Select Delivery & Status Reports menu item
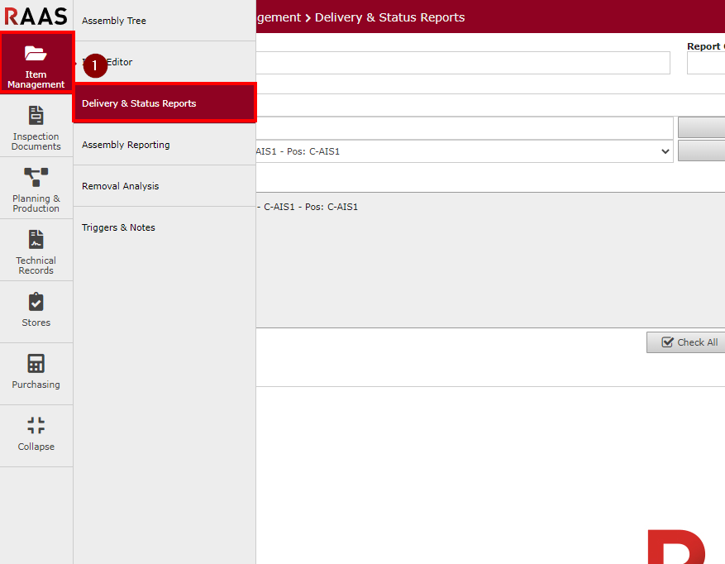The height and width of the screenshot is (564, 725). click(x=139, y=103)
